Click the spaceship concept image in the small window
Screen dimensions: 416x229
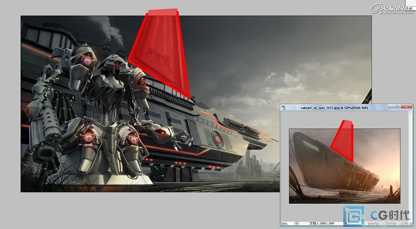pyautogui.click(x=344, y=166)
